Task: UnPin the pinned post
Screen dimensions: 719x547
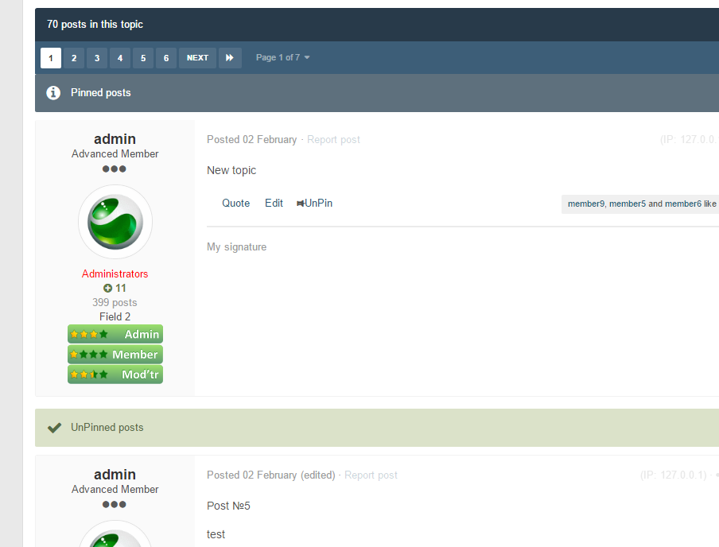Action: click(315, 204)
